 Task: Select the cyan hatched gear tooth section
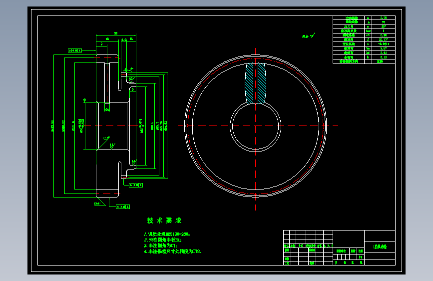pos(255,83)
